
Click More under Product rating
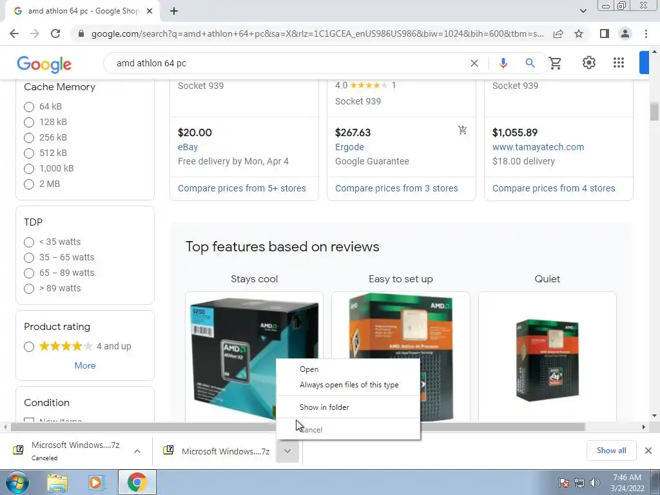[85, 366]
